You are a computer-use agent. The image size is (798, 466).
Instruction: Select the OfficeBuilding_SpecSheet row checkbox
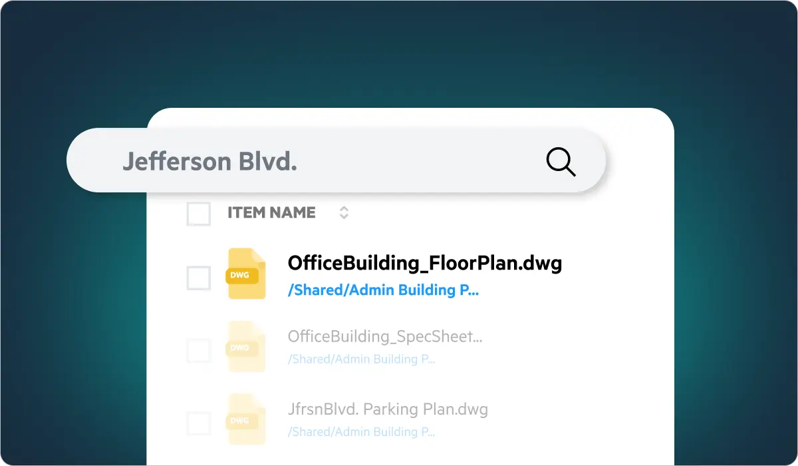click(x=199, y=350)
